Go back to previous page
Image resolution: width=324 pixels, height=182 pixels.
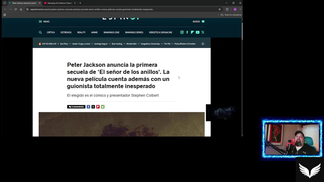coord(5,9)
